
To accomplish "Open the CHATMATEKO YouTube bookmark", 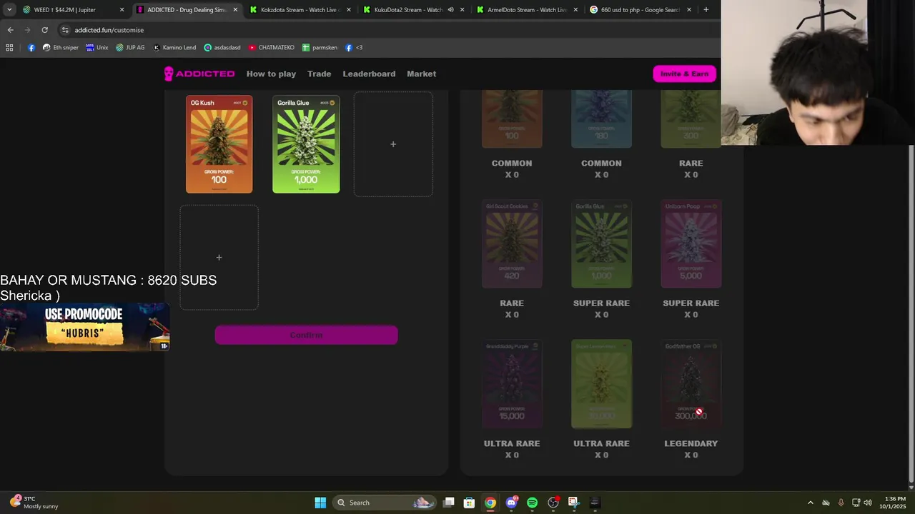I will 271,48.
